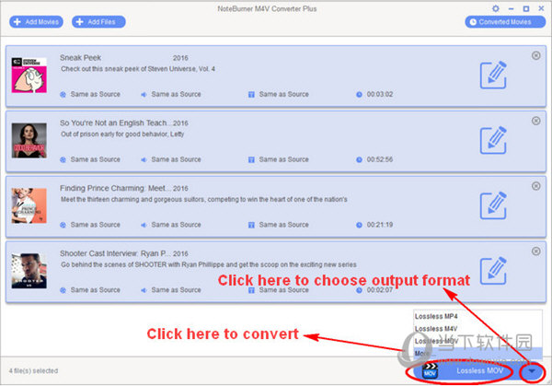Click Shooter Cast audio speaker icon
Image resolution: width=552 pixels, height=386 pixels.
pos(144,290)
